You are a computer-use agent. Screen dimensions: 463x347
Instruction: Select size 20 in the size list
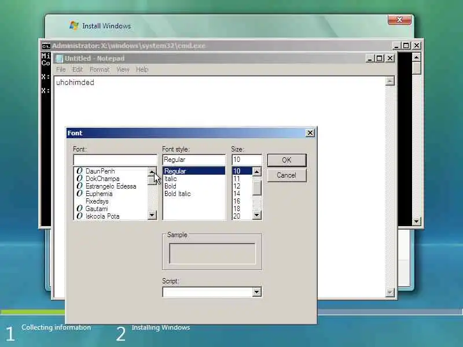point(237,216)
